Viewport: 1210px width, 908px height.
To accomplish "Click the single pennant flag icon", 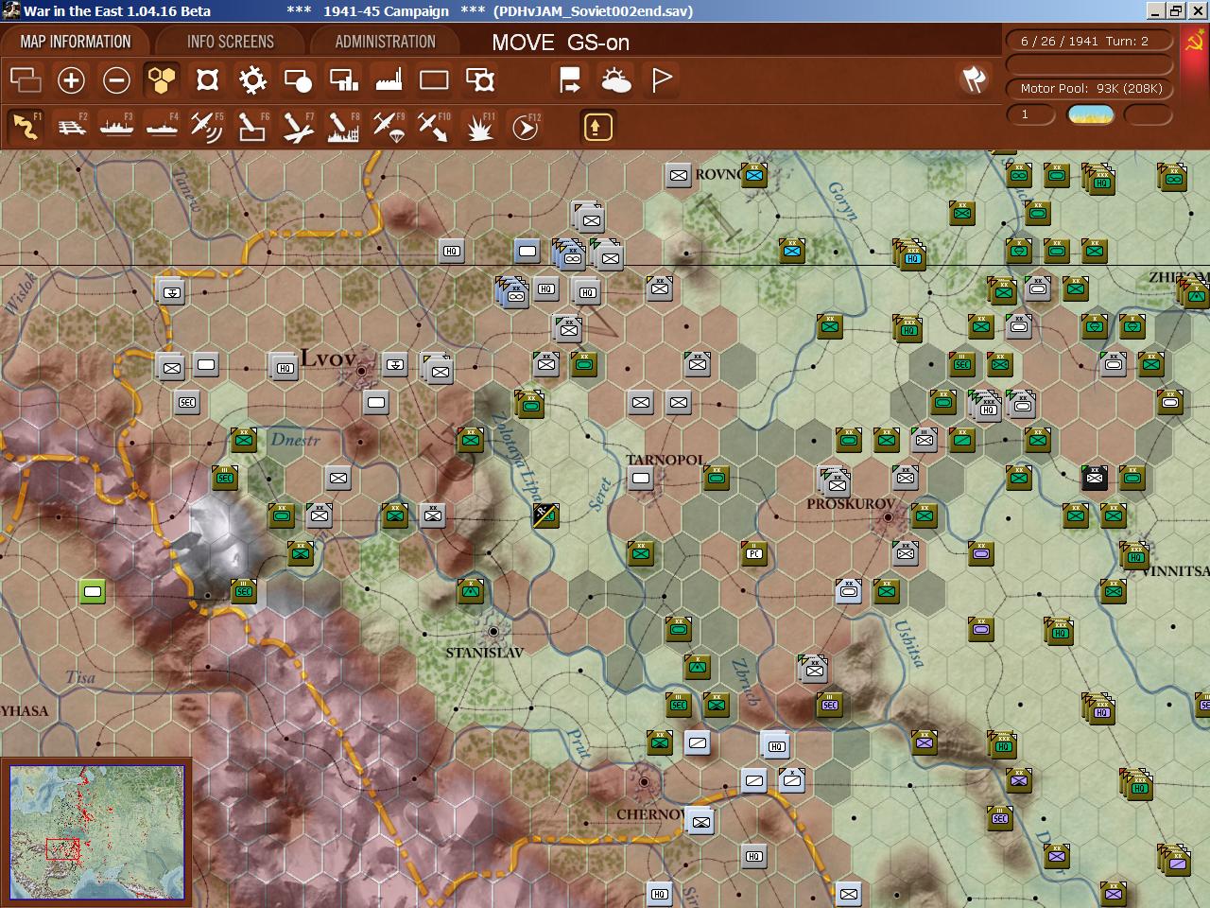I will click(x=661, y=80).
